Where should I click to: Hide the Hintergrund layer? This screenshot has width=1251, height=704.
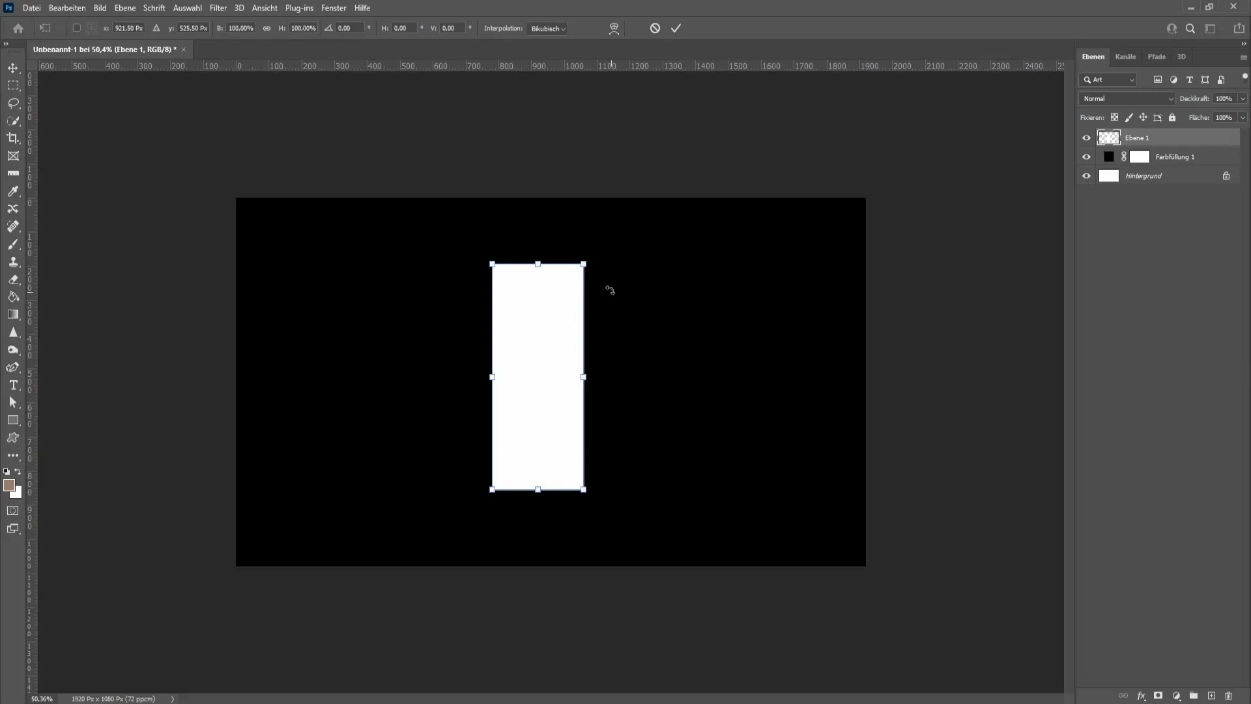1086,175
